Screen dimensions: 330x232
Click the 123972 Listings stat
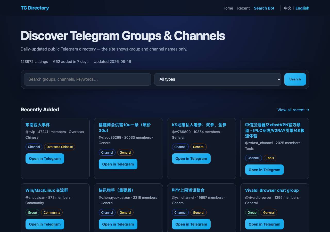coord(34,62)
